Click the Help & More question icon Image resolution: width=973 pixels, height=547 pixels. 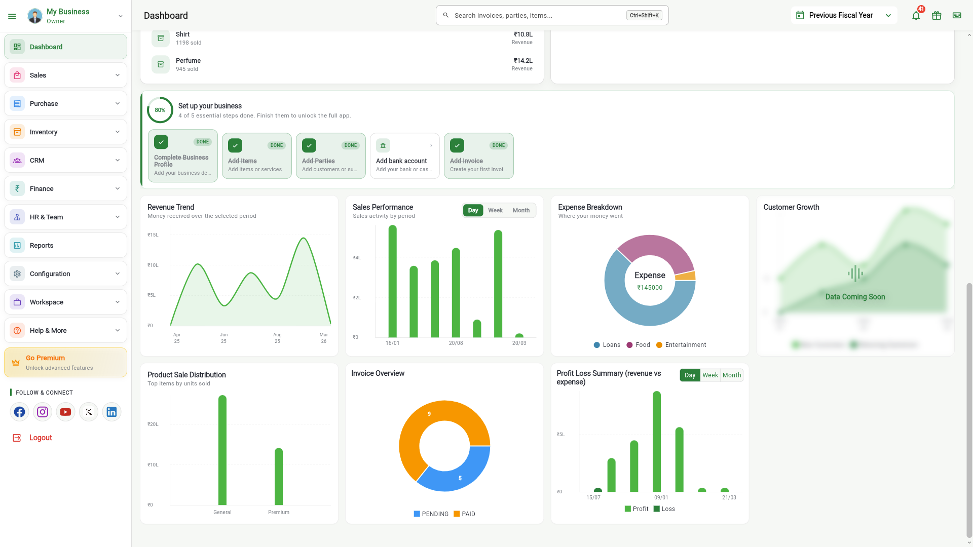17,330
